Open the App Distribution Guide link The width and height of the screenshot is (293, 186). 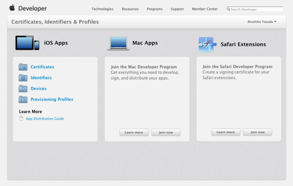(x=45, y=118)
